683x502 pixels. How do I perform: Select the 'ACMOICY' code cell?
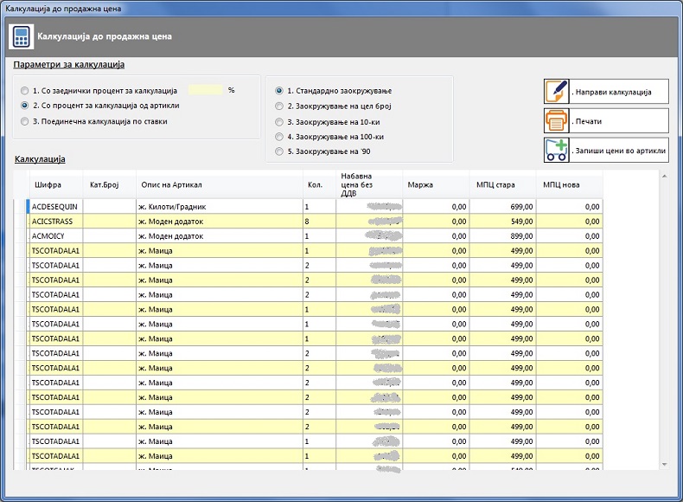[56, 236]
